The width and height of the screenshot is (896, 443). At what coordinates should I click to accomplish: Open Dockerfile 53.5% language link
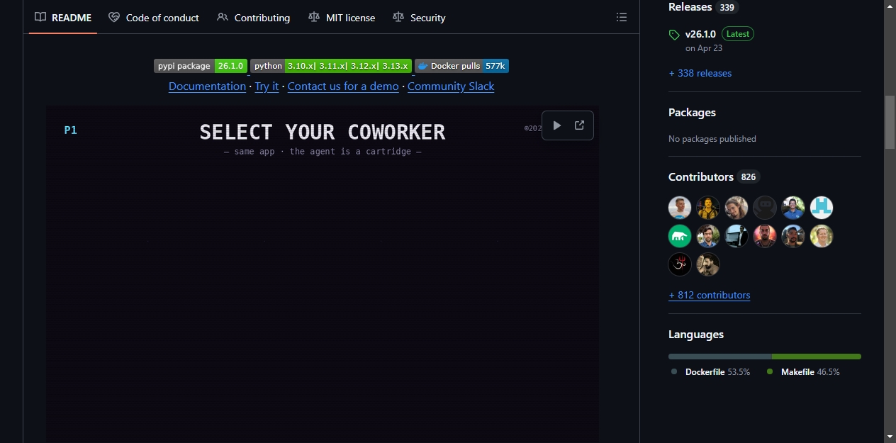click(711, 372)
